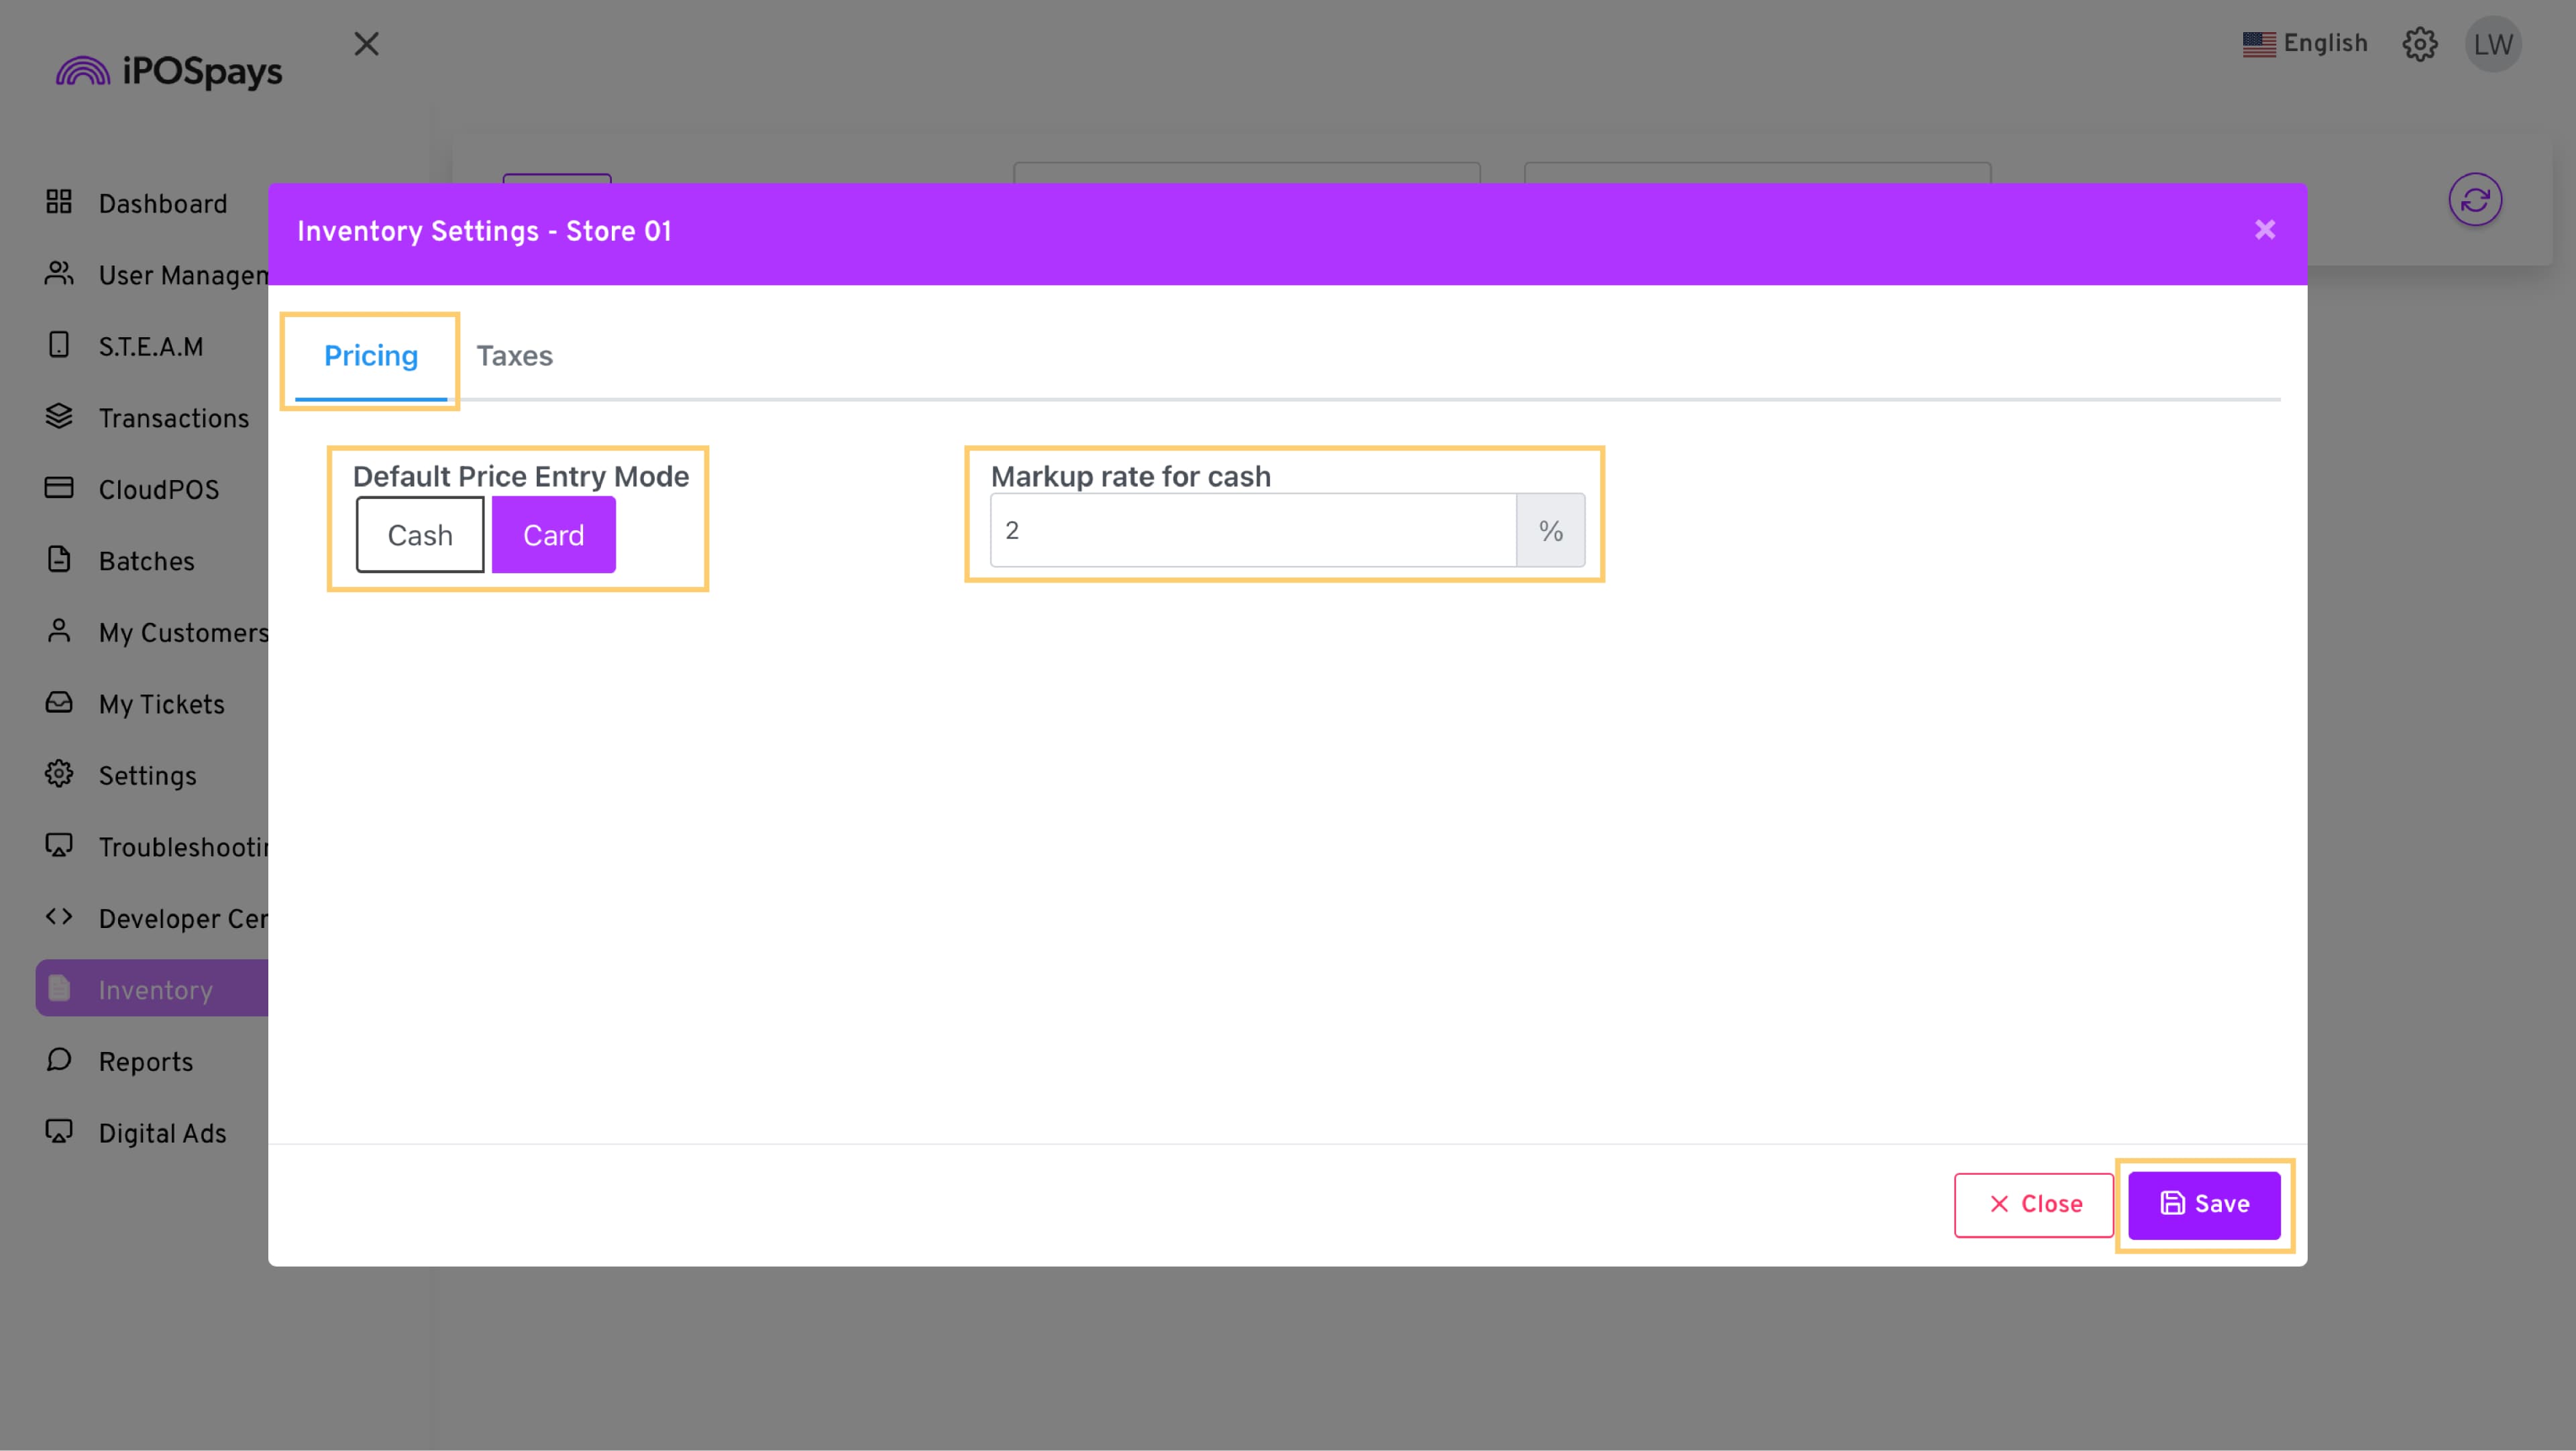
Task: Open the top bar settings gear
Action: [2419, 44]
